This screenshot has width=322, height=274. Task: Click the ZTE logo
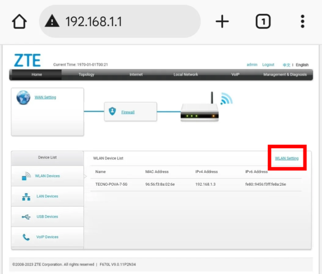pyautogui.click(x=27, y=61)
